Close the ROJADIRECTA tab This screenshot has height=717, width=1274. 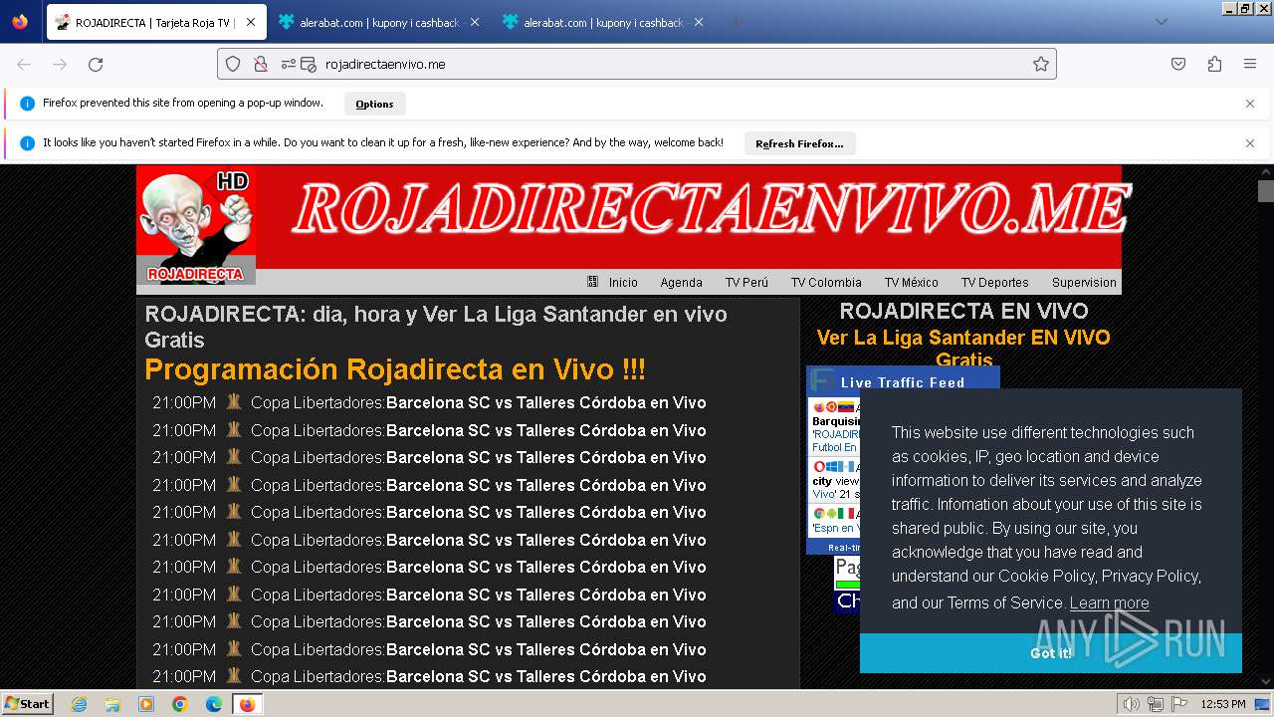click(251, 22)
